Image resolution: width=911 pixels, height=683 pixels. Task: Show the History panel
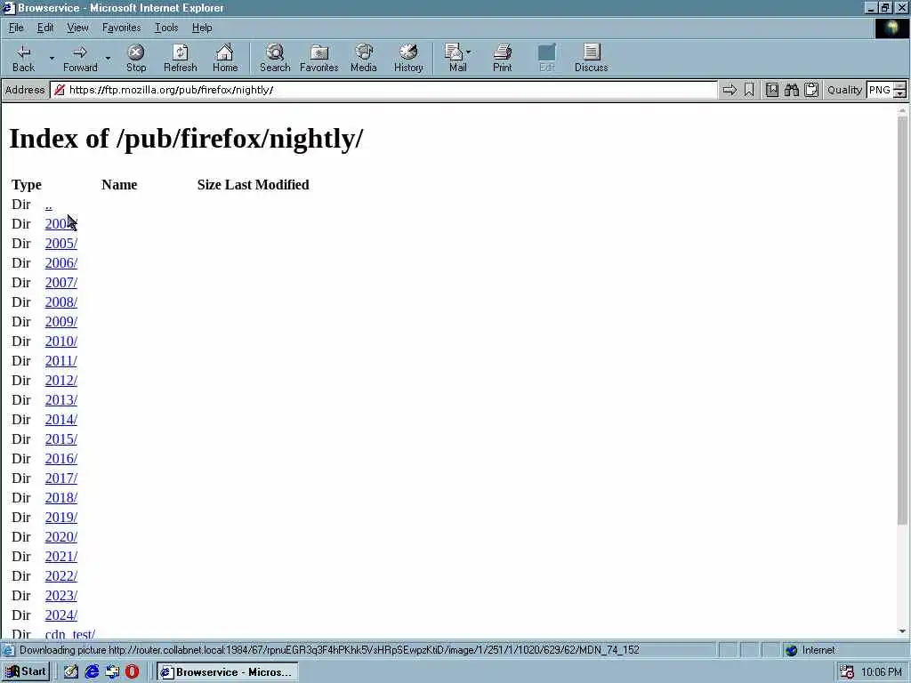pyautogui.click(x=408, y=58)
